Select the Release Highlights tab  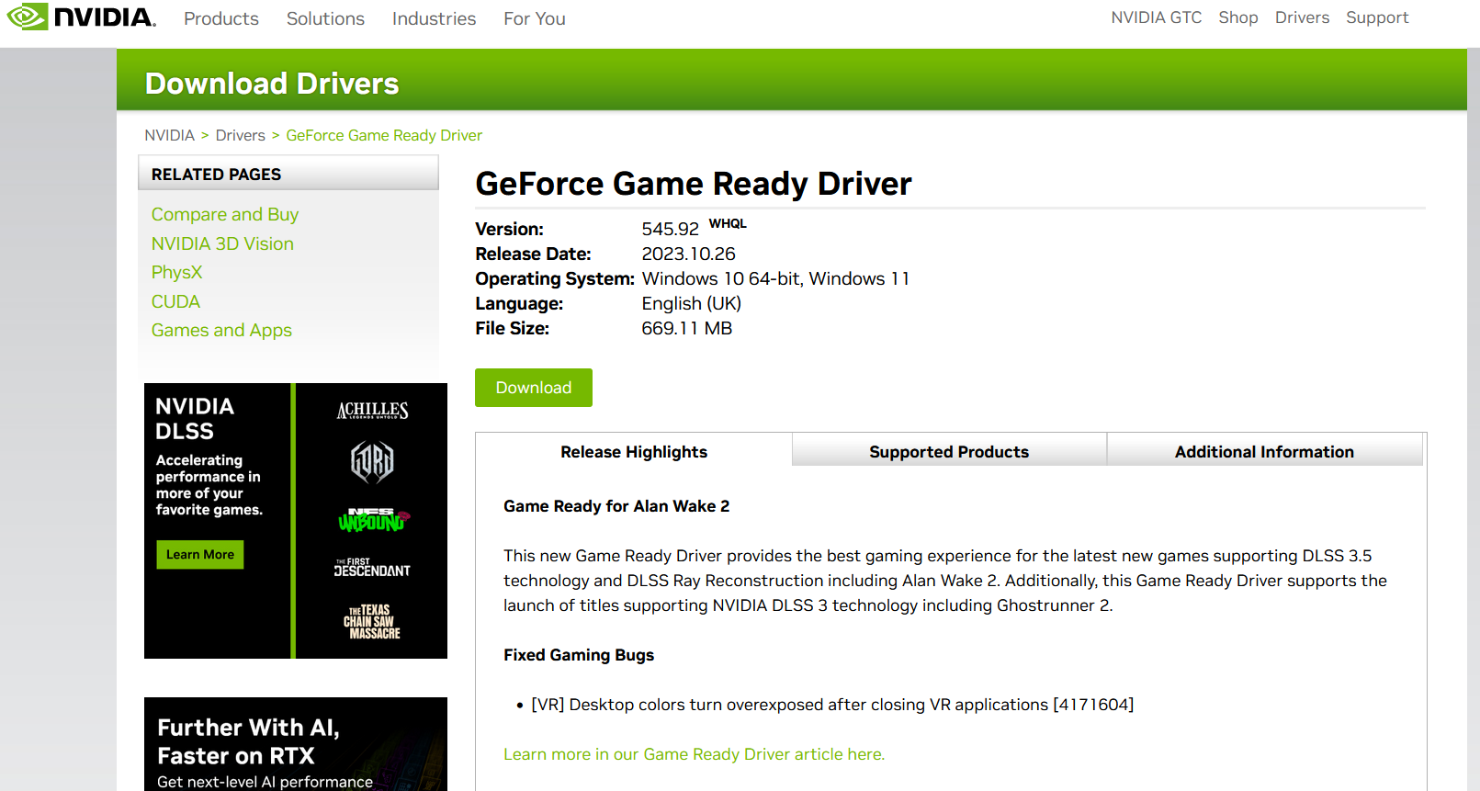point(634,451)
